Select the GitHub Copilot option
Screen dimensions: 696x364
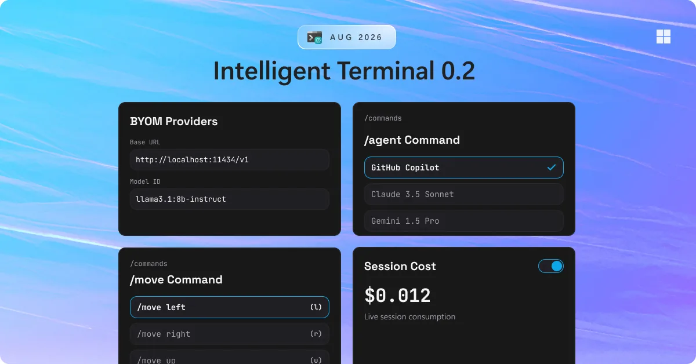tap(464, 168)
